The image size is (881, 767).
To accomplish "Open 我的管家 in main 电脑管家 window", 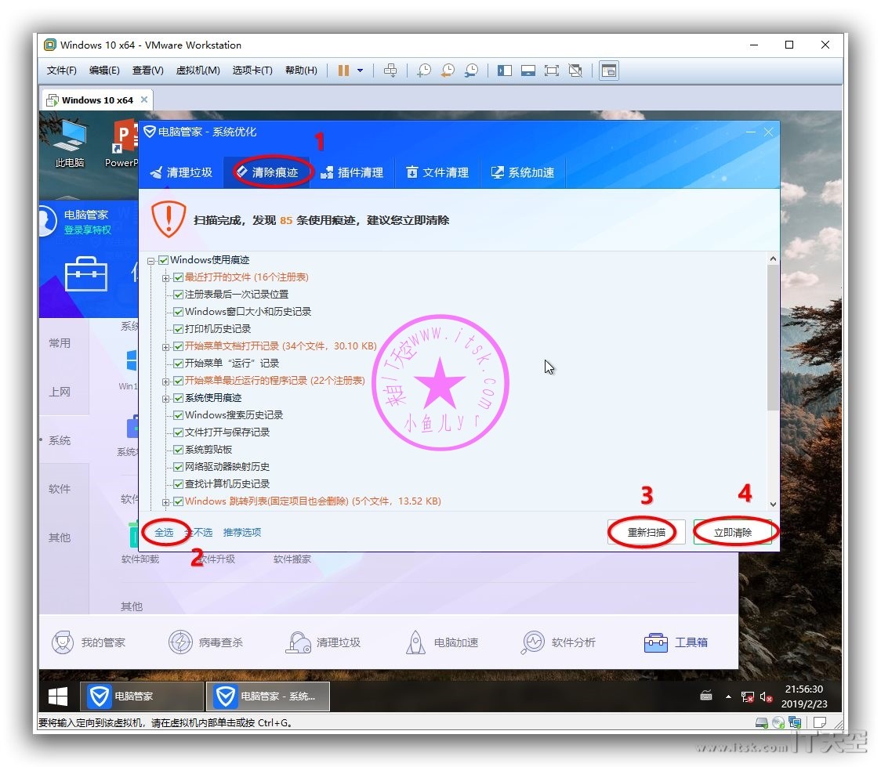I will point(89,642).
